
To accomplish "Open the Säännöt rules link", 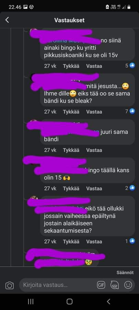I will (125, 272).
